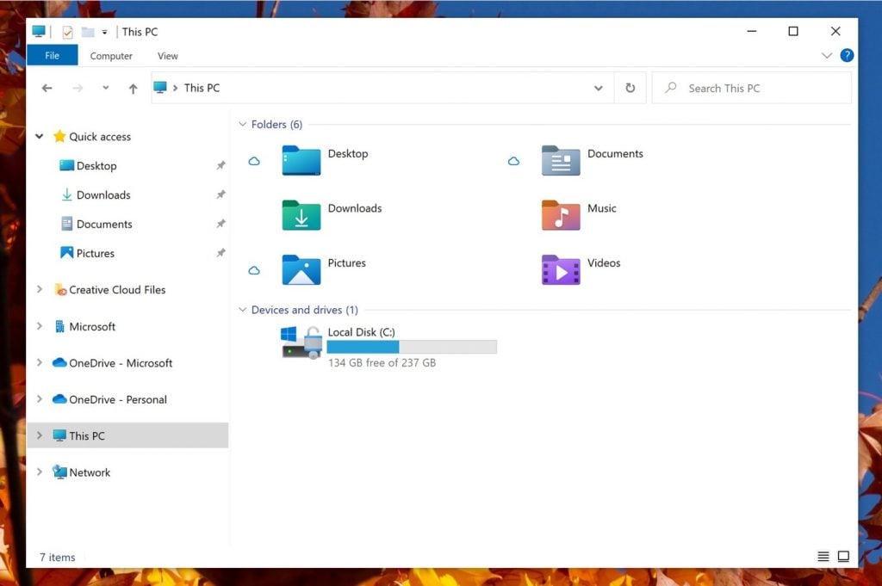Click the Local Disk (C:) capacity bar

click(x=412, y=347)
